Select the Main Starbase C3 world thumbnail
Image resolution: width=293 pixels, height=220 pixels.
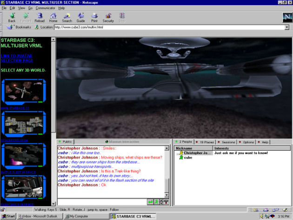click(24, 92)
